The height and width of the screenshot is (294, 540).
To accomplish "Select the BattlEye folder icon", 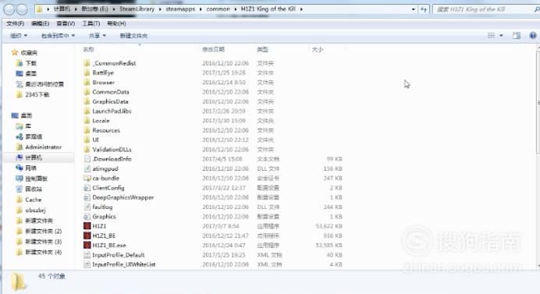I will coord(87,73).
